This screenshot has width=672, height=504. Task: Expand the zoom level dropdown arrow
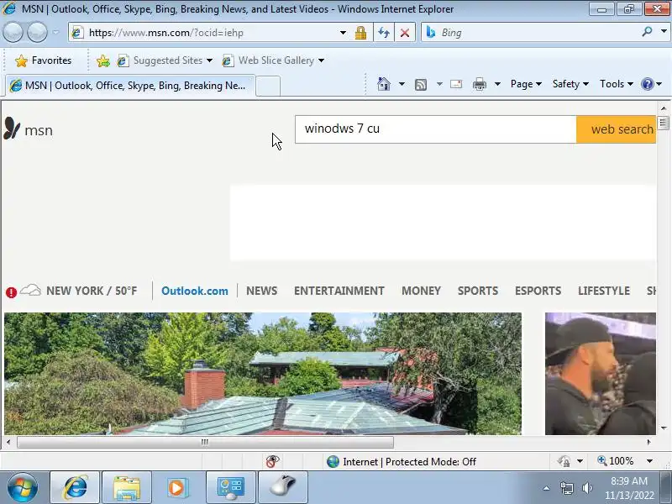point(649,461)
